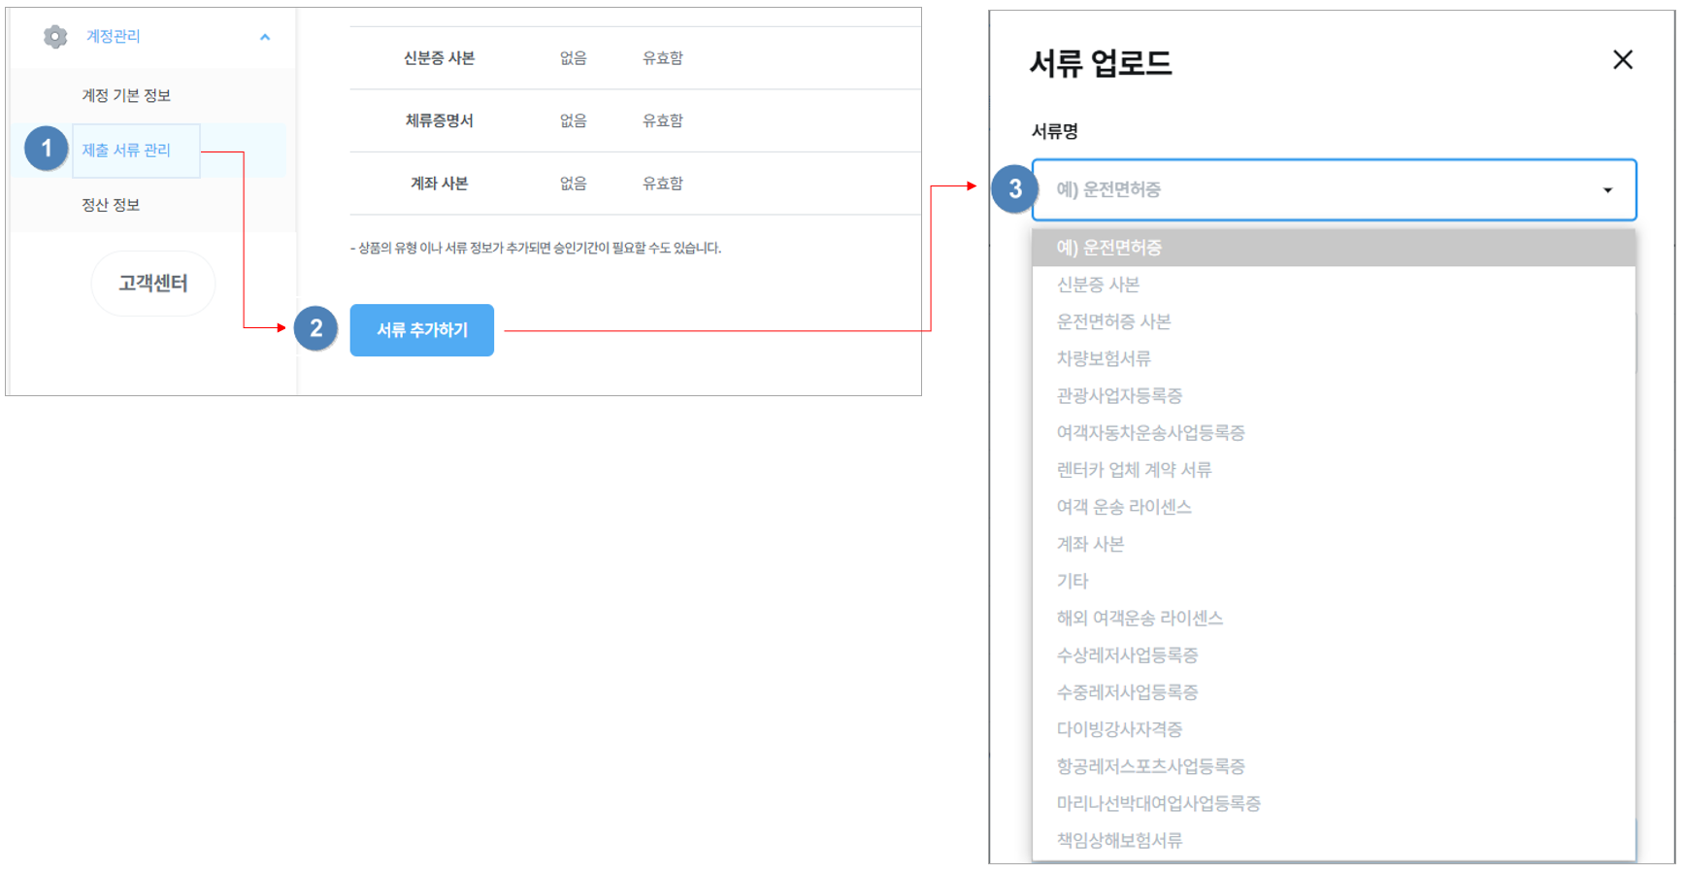Go to 정산 정보 menu item
The image size is (1685, 874).
click(111, 205)
